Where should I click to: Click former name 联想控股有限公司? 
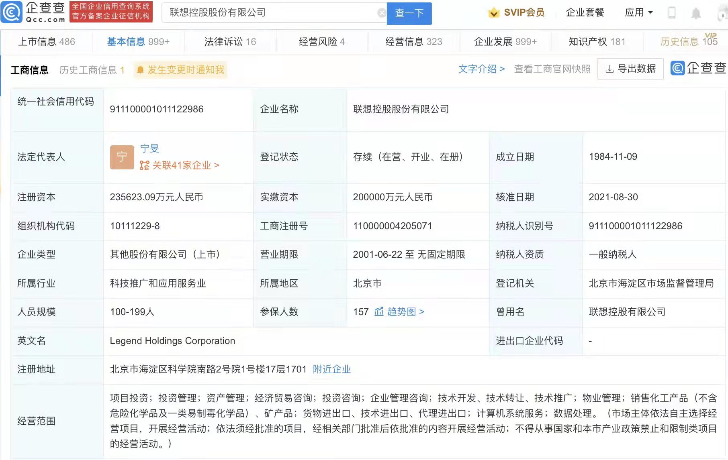[x=627, y=312]
